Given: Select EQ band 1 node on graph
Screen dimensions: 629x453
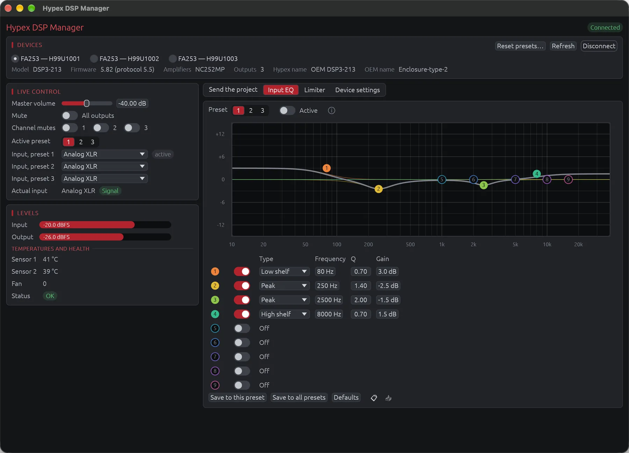Looking at the screenshot, I should click(326, 168).
